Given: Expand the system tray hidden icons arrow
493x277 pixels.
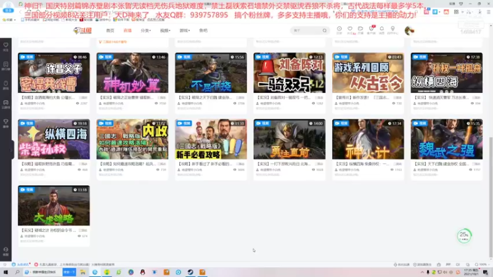Looking at the screenshot, I should pyautogui.click(x=422, y=272).
